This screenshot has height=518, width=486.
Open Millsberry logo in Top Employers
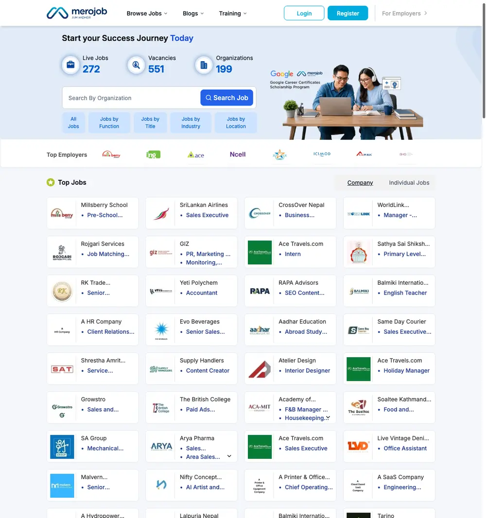click(111, 154)
